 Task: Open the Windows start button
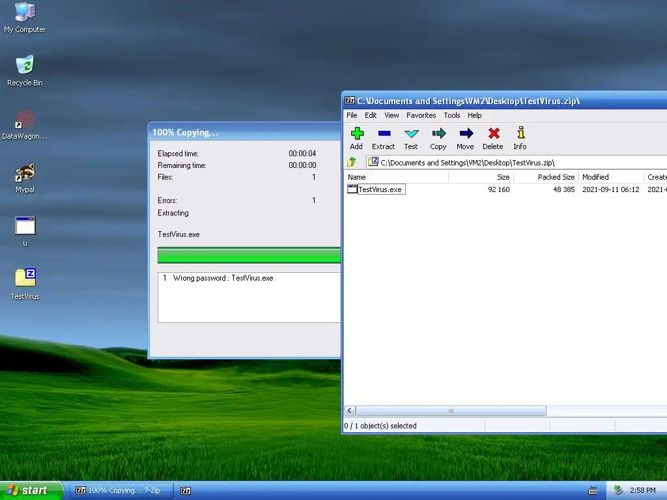31,491
